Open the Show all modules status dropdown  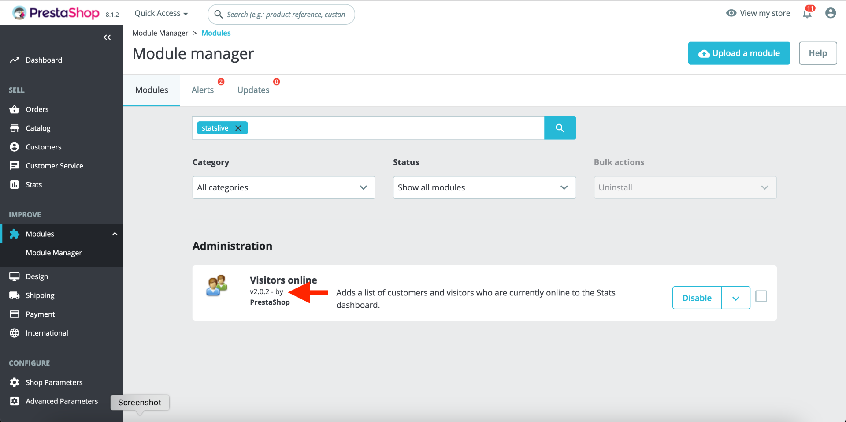point(484,187)
